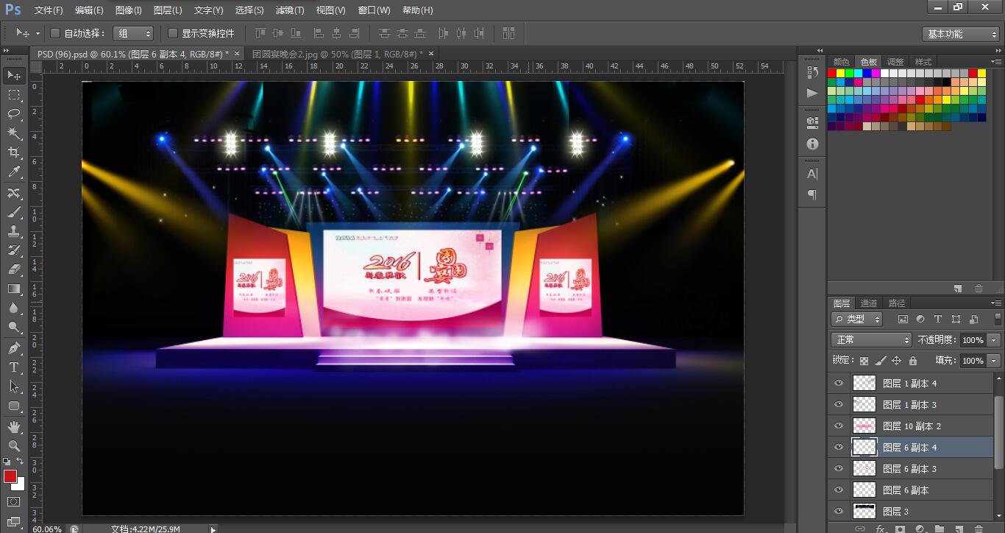This screenshot has width=1005, height=533.
Task: Switch to the 样式 panel tab
Action: (x=923, y=62)
